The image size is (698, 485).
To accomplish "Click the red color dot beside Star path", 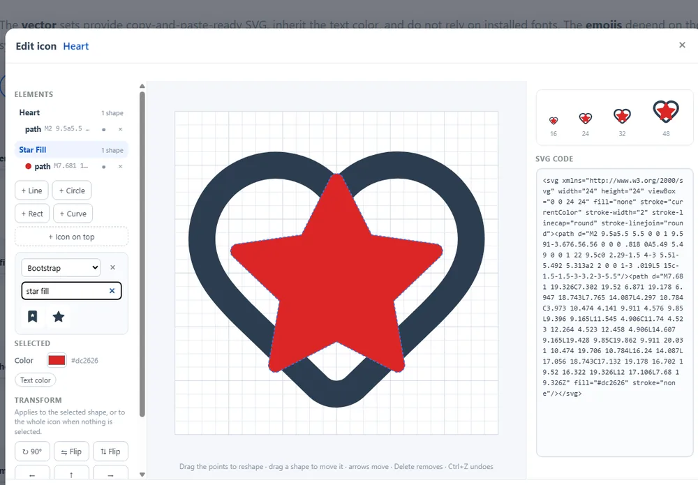I will [28, 166].
